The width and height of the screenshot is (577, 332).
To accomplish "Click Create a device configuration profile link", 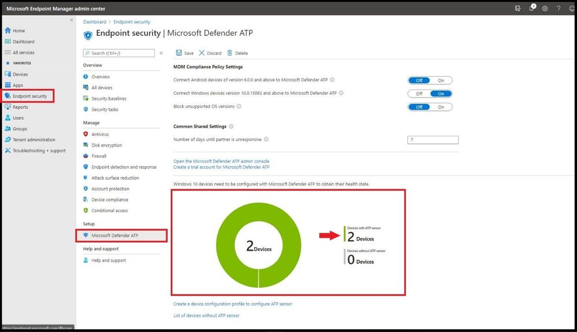I will click(x=233, y=304).
